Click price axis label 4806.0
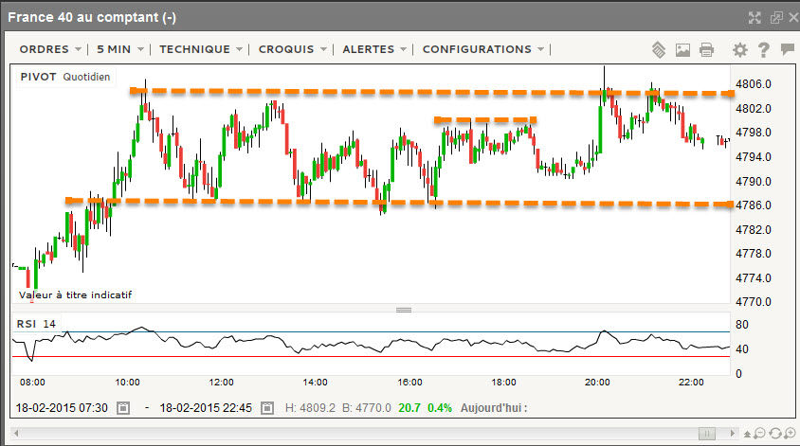The width and height of the screenshot is (800, 446). (x=753, y=84)
